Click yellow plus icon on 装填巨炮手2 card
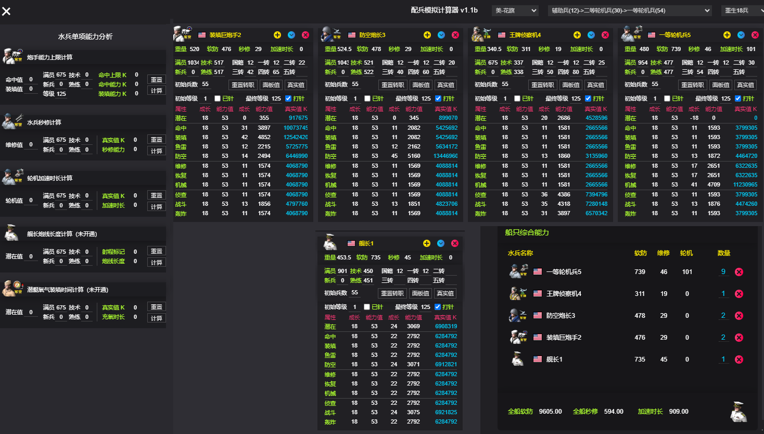This screenshot has height=434, width=764. point(277,35)
